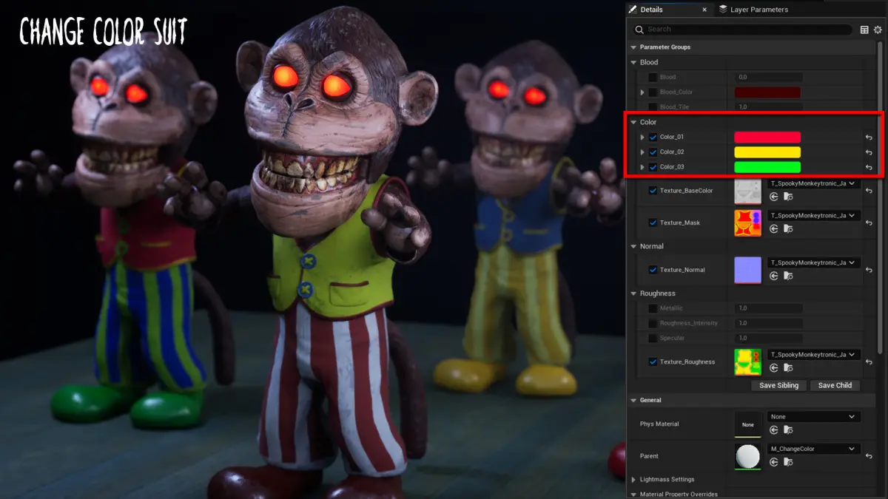Open the Phys Material None dropdown
Viewport: 888px width, 499px height.
coord(813,417)
